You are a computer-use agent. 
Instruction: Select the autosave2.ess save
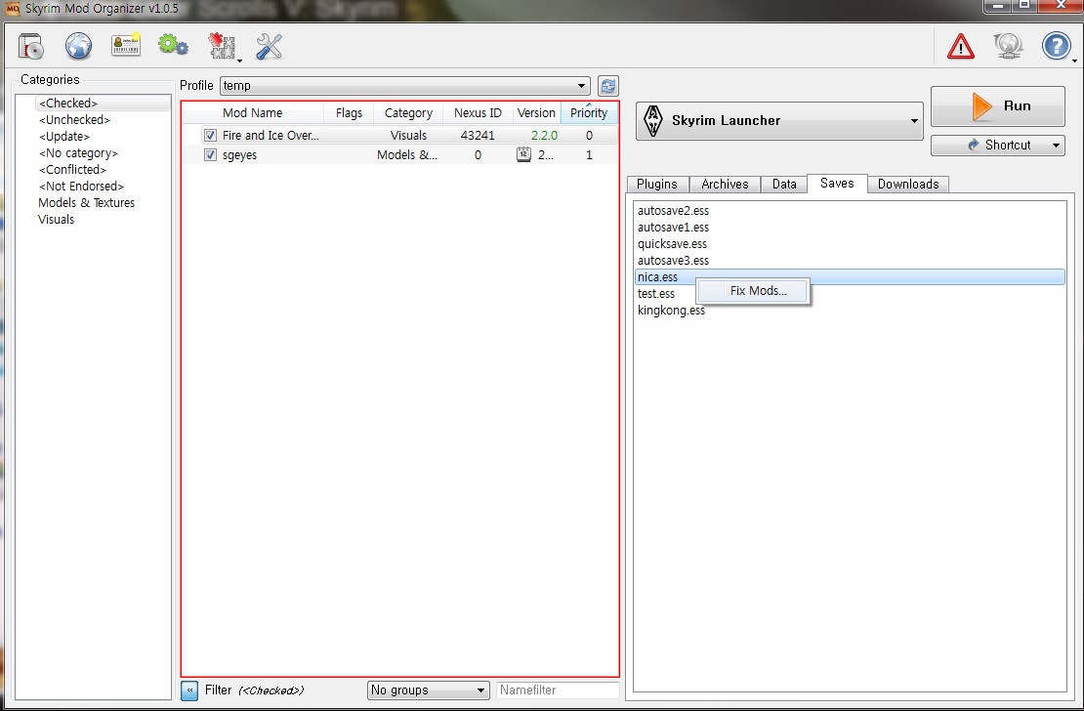pos(673,211)
